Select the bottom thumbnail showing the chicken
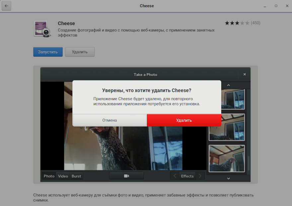 226,158
